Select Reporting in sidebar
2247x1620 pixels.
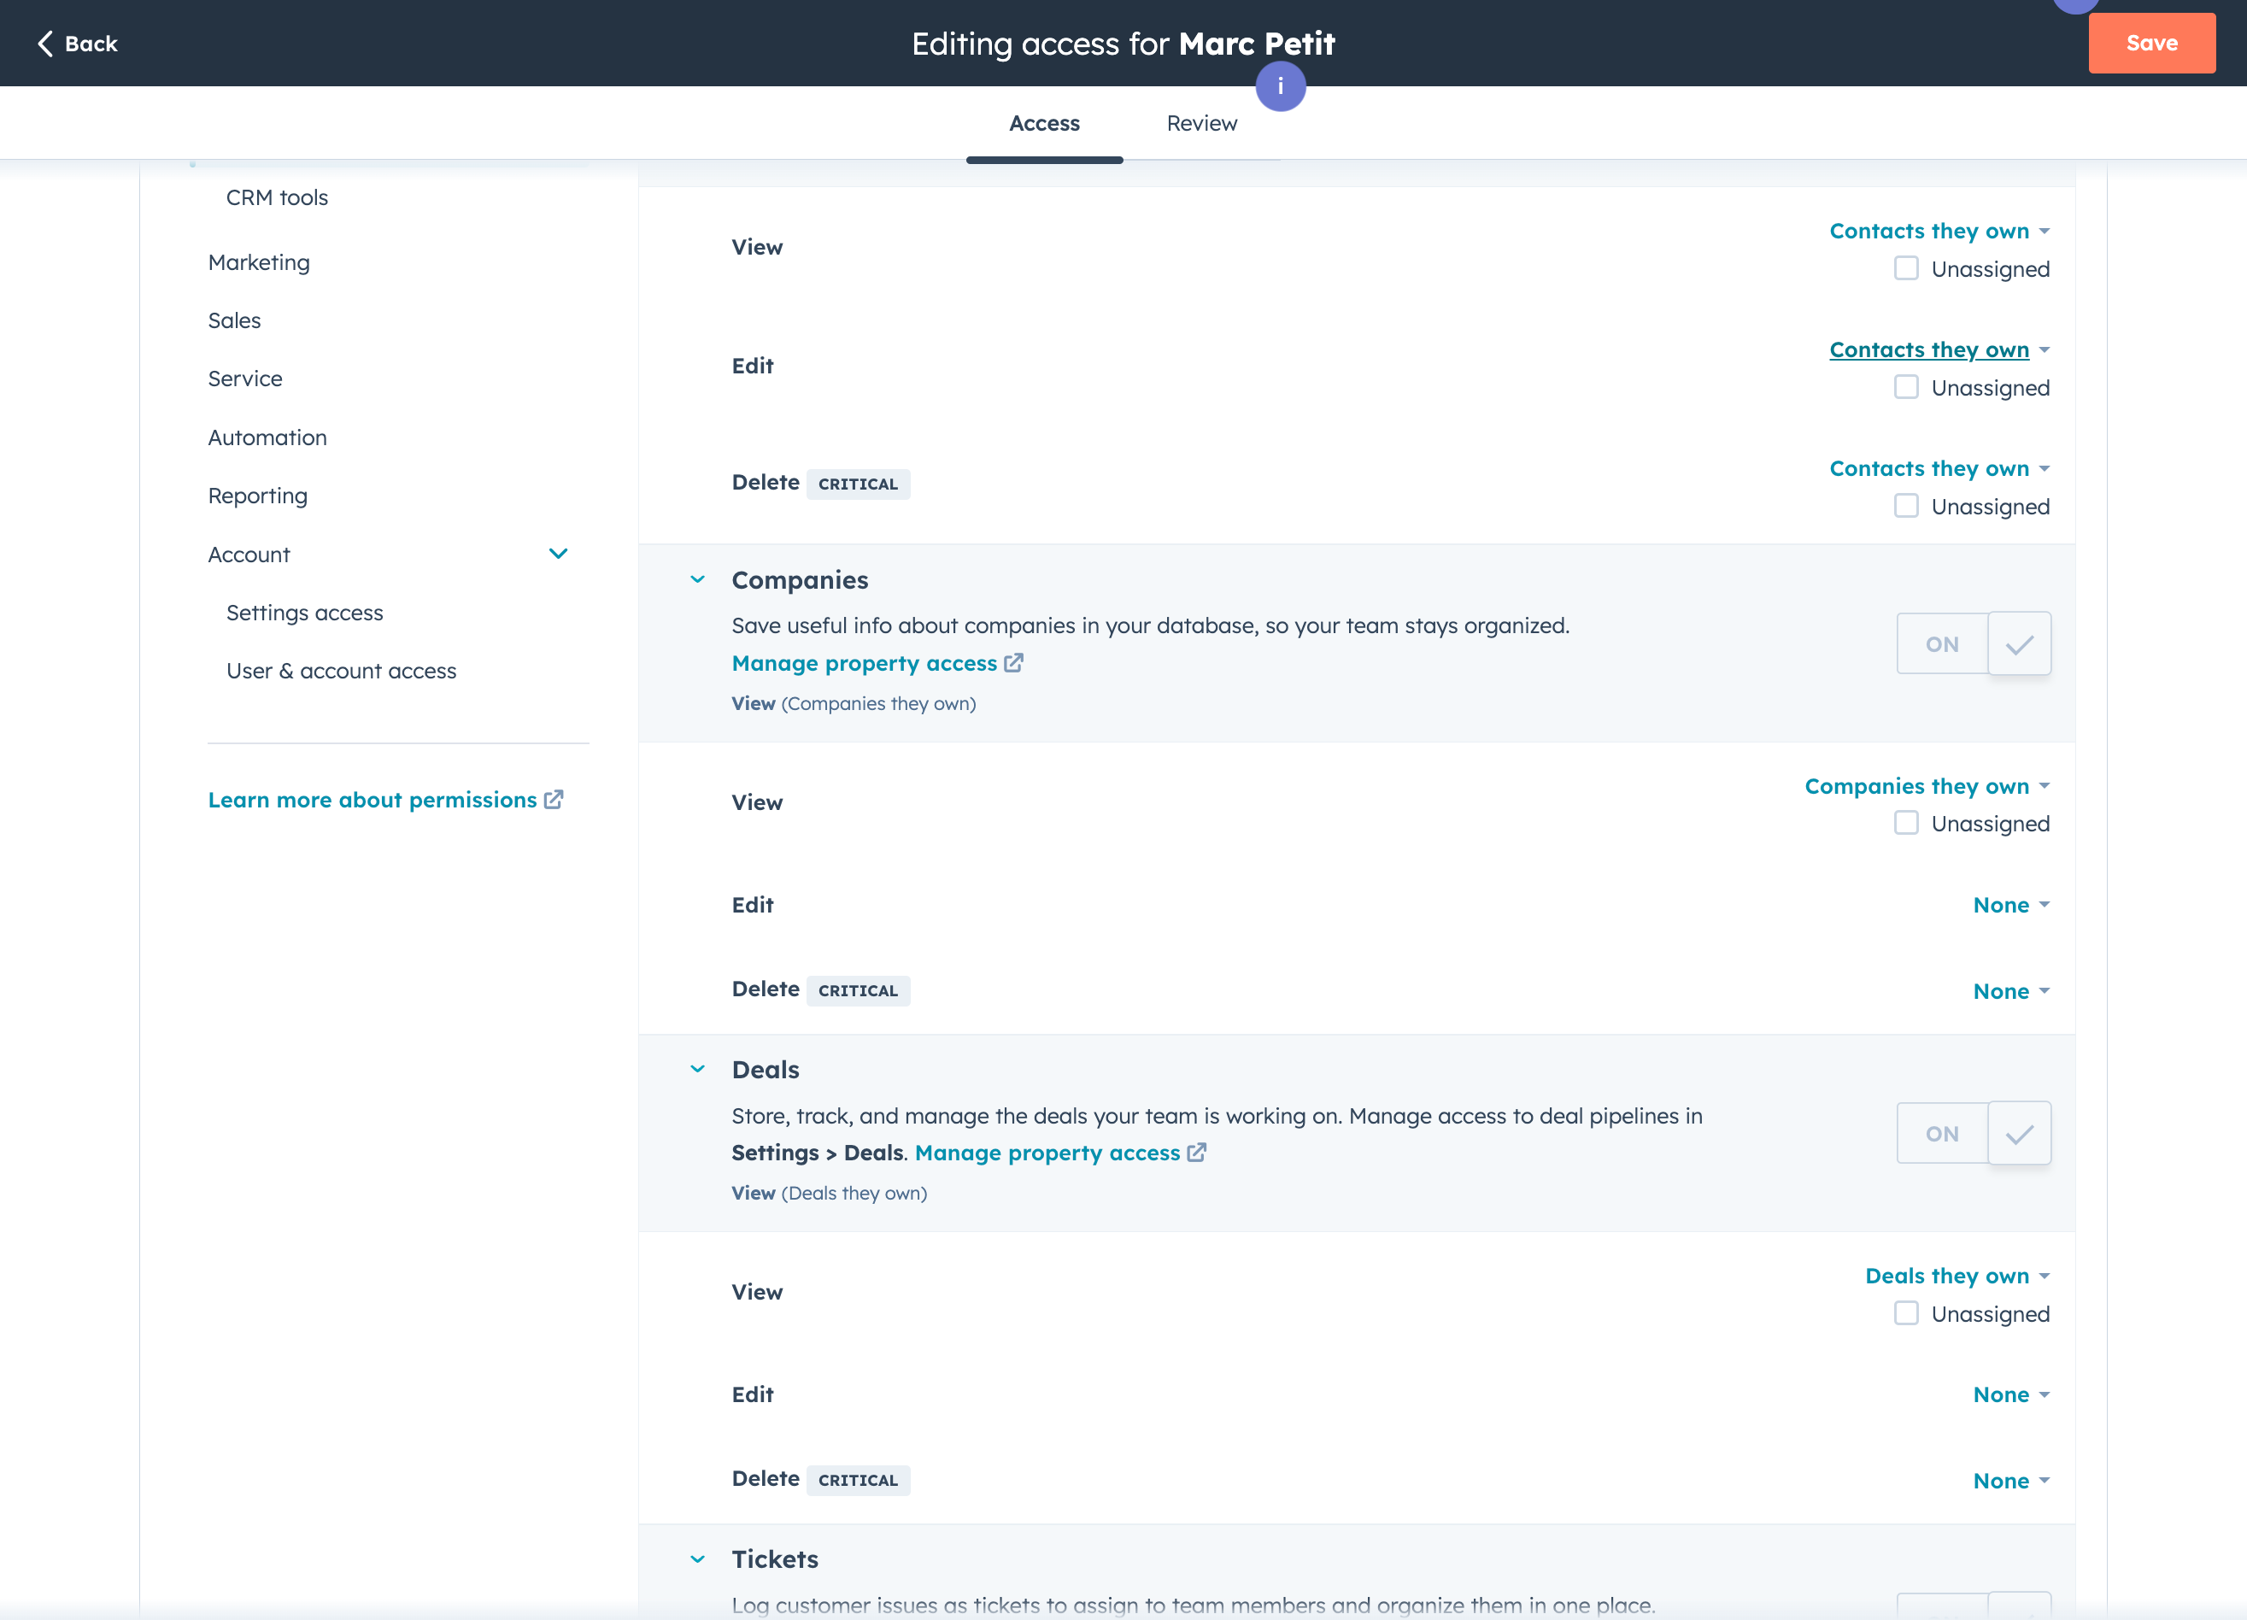coord(257,496)
